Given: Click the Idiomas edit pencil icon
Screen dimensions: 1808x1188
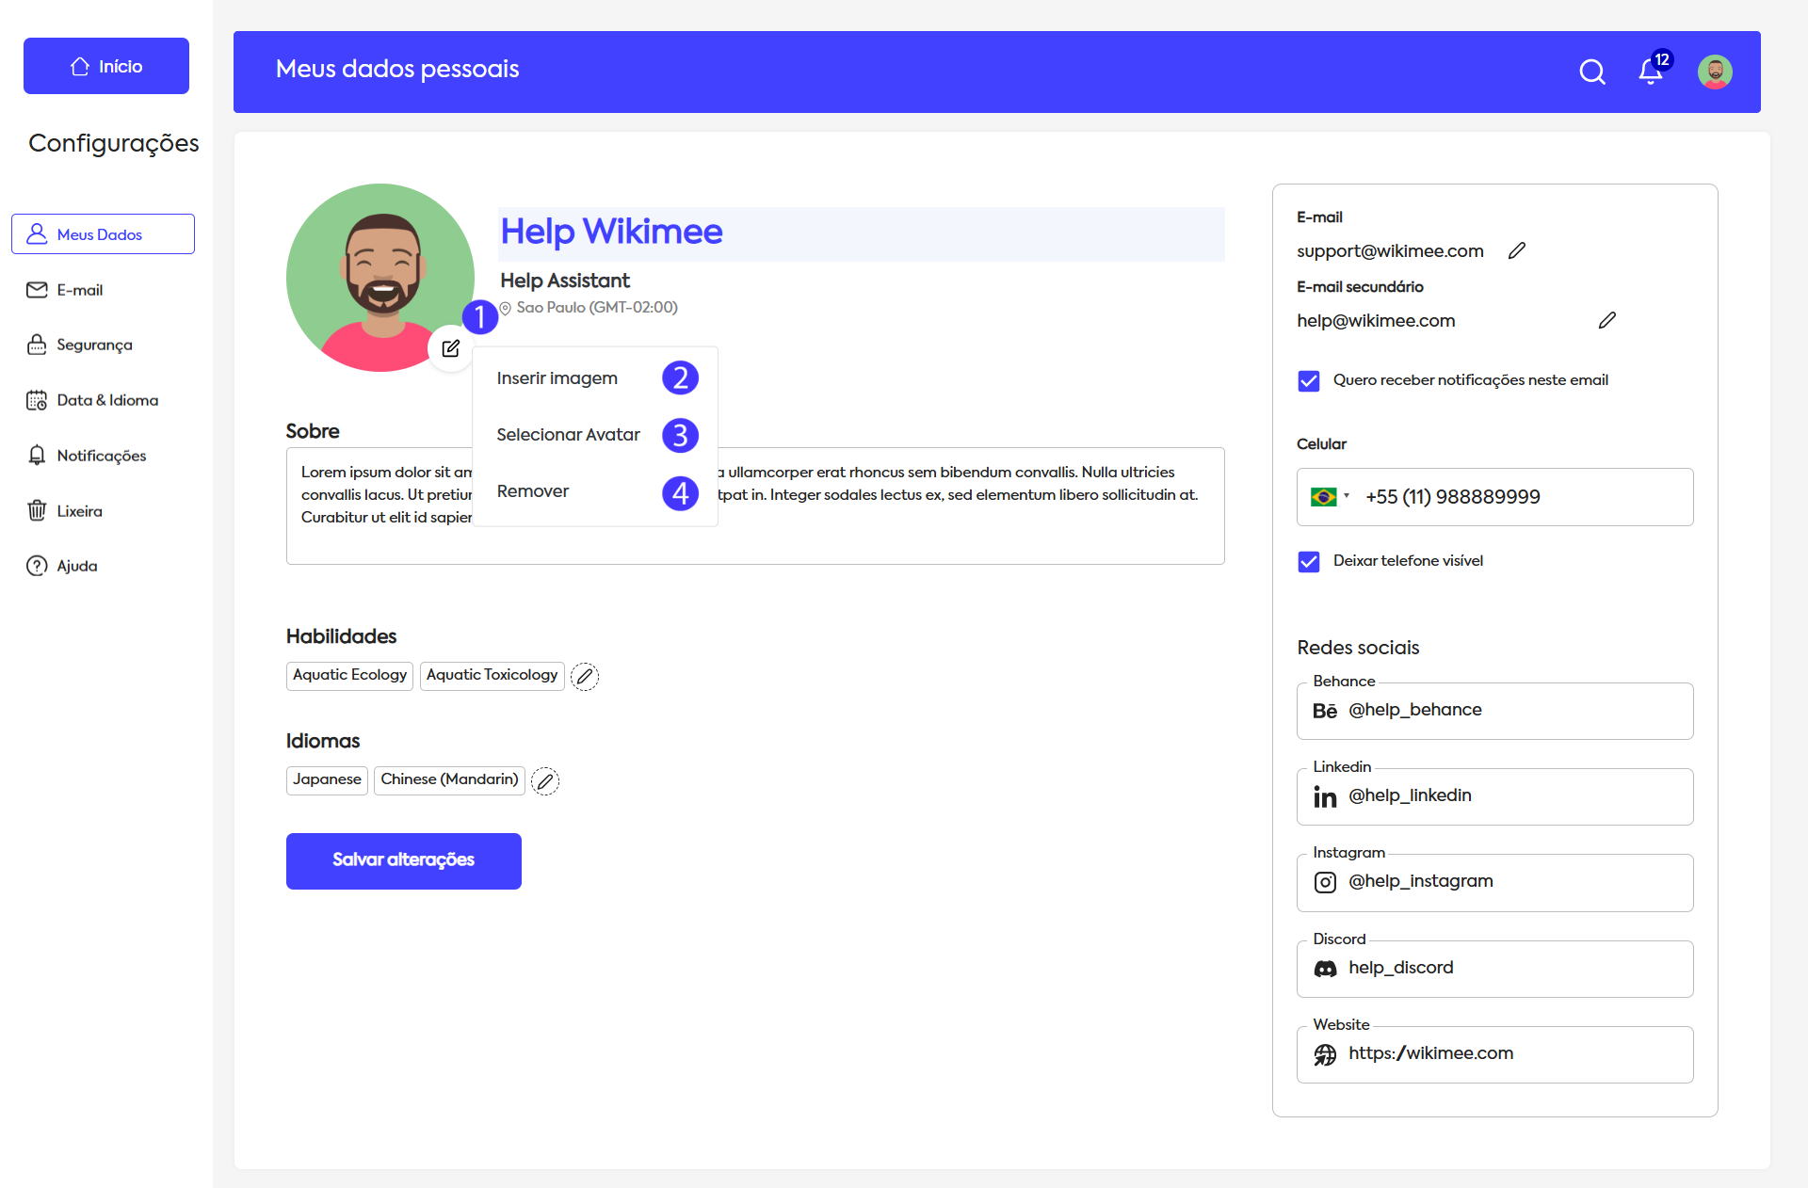Looking at the screenshot, I should tap(545, 780).
